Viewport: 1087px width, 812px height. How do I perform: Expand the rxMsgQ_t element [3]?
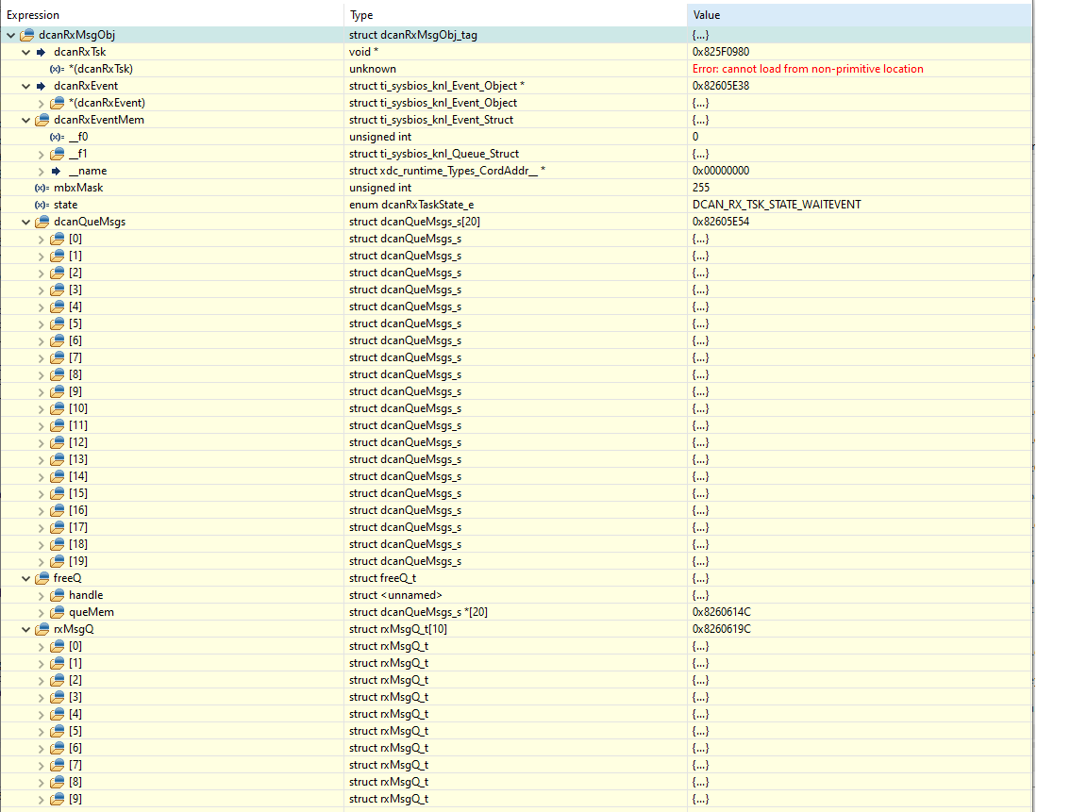41,698
